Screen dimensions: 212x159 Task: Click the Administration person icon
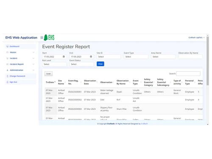pyautogui.click(x=8, y=70)
